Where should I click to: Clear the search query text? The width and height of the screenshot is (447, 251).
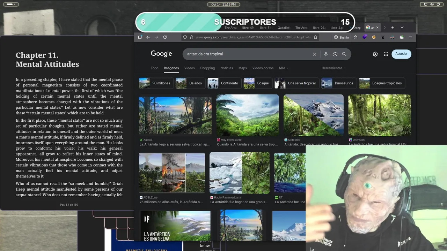tap(314, 54)
